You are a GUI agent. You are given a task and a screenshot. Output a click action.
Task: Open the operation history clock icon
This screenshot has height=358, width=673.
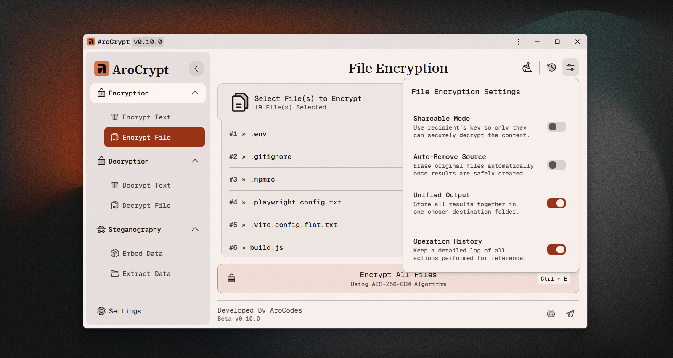[551, 67]
